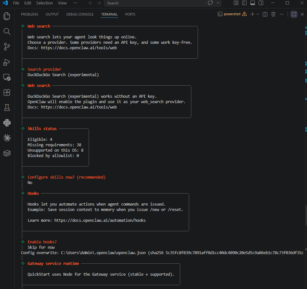Open the container box icon view
The image size is (307, 289).
(x=7, y=153)
